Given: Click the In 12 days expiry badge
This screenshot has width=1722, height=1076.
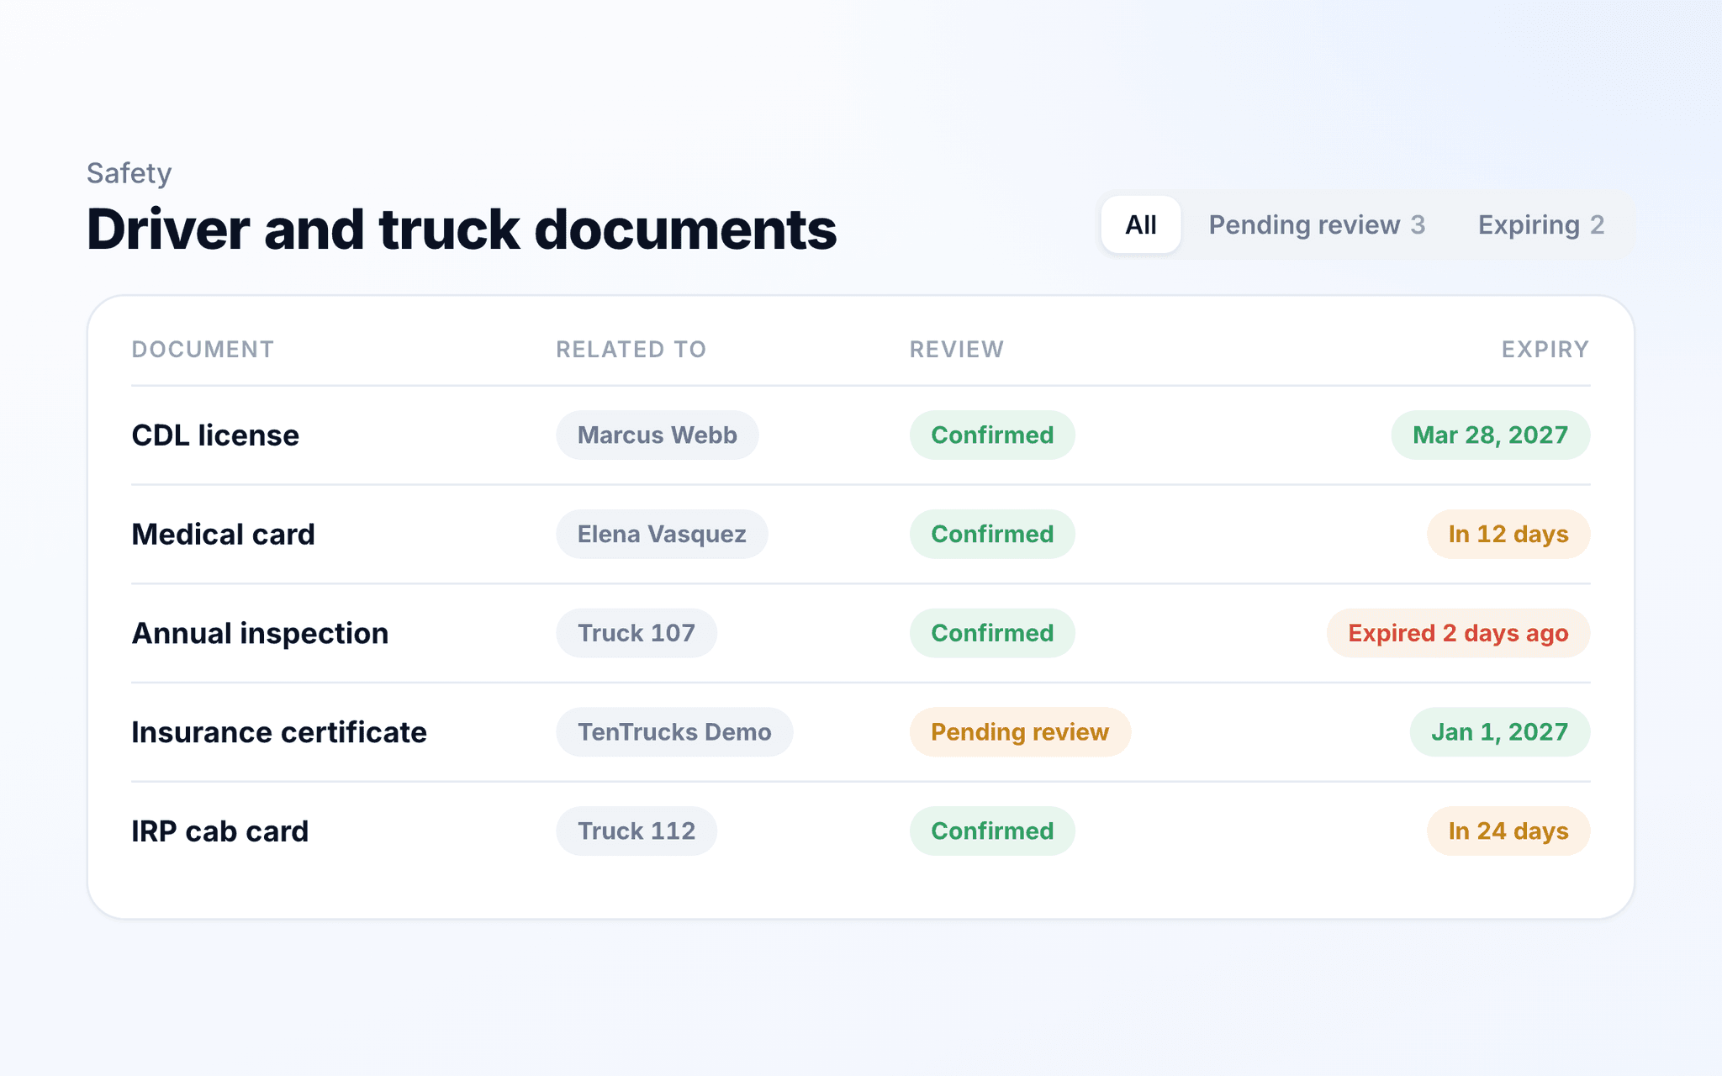Looking at the screenshot, I should point(1508,535).
